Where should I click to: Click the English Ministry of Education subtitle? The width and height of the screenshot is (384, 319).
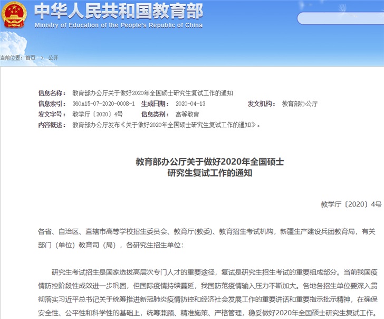118,25
